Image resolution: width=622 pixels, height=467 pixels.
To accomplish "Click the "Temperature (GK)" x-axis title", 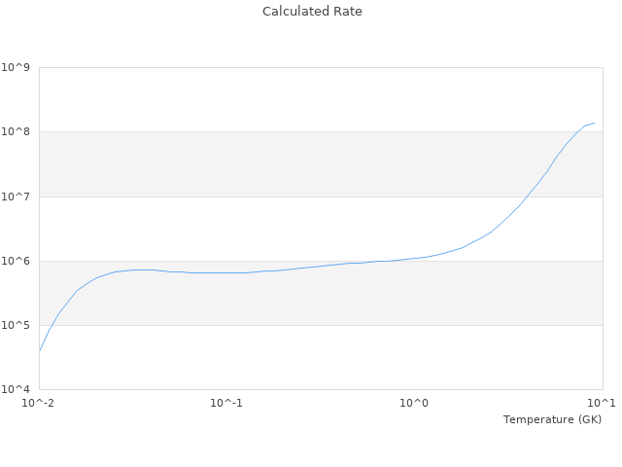I will tap(552, 419).
